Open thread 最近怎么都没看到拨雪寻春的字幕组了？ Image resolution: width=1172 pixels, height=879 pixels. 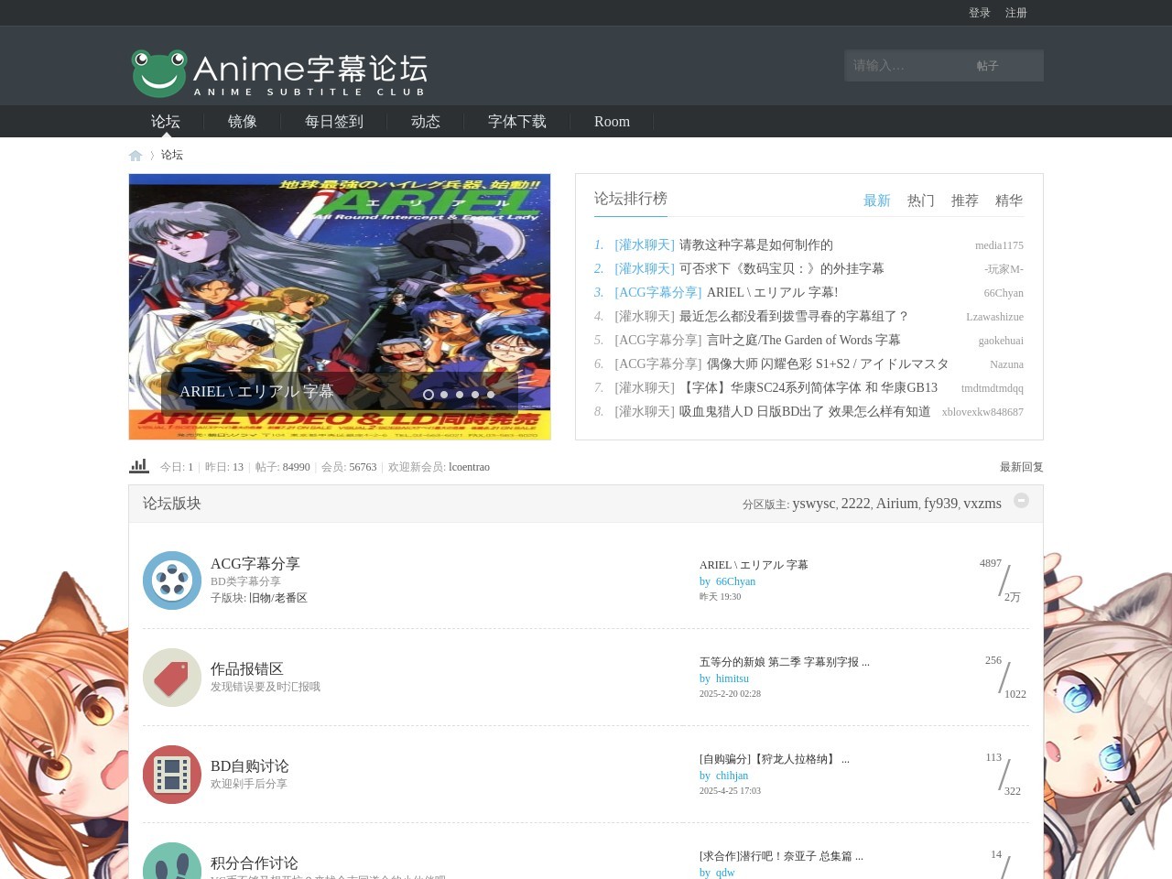point(795,316)
